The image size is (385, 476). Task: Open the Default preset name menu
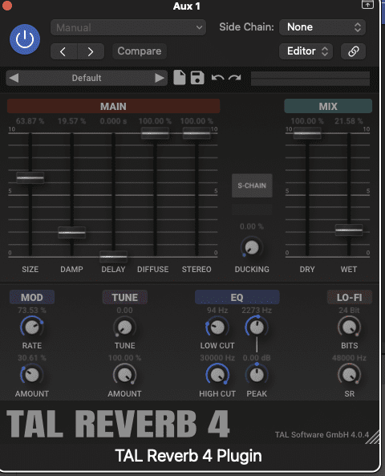click(87, 78)
